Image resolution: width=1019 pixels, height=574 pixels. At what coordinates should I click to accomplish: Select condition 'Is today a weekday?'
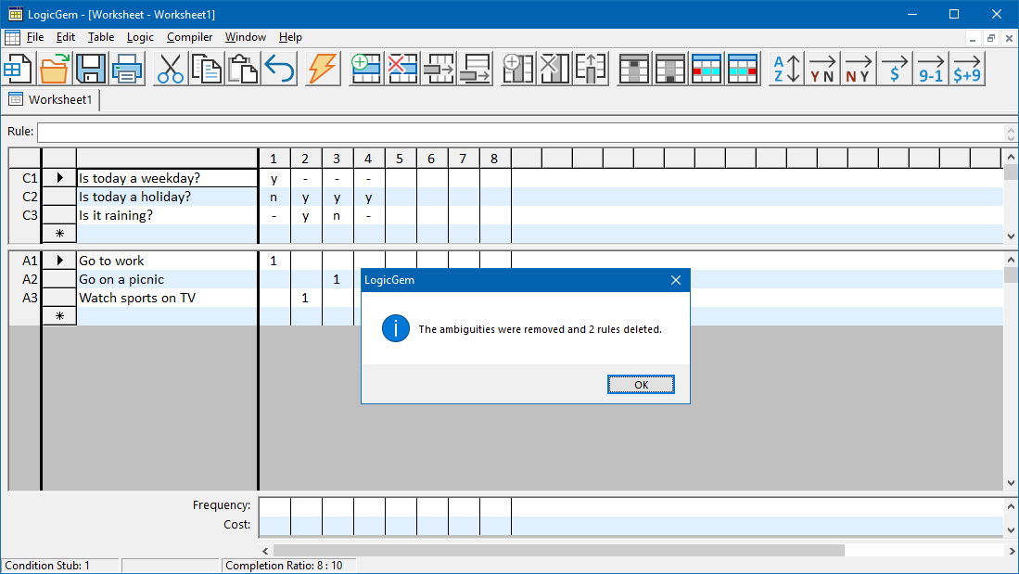coord(167,178)
